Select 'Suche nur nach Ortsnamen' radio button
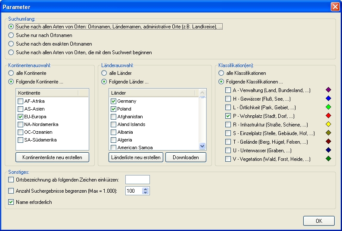The width and height of the screenshot is (342, 231). (x=11, y=35)
